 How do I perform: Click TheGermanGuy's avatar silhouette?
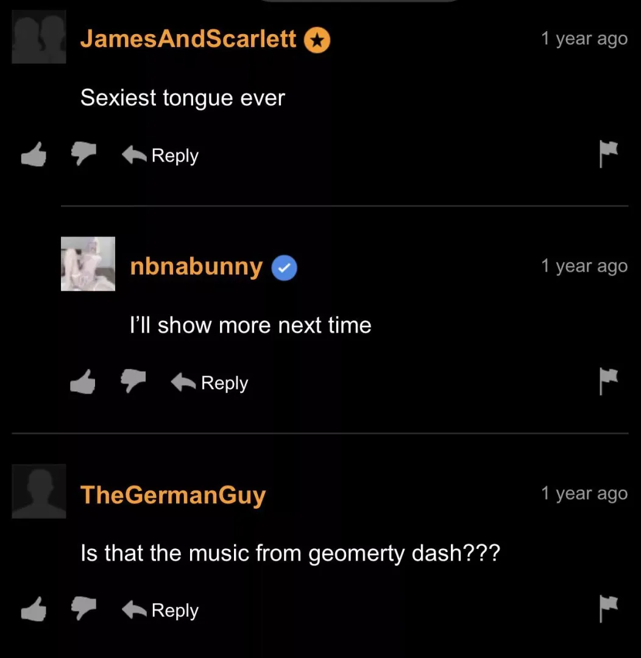tap(39, 492)
